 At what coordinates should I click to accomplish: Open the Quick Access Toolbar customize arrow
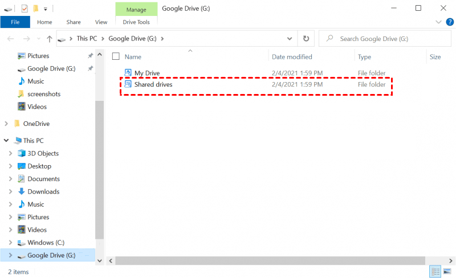click(x=46, y=9)
